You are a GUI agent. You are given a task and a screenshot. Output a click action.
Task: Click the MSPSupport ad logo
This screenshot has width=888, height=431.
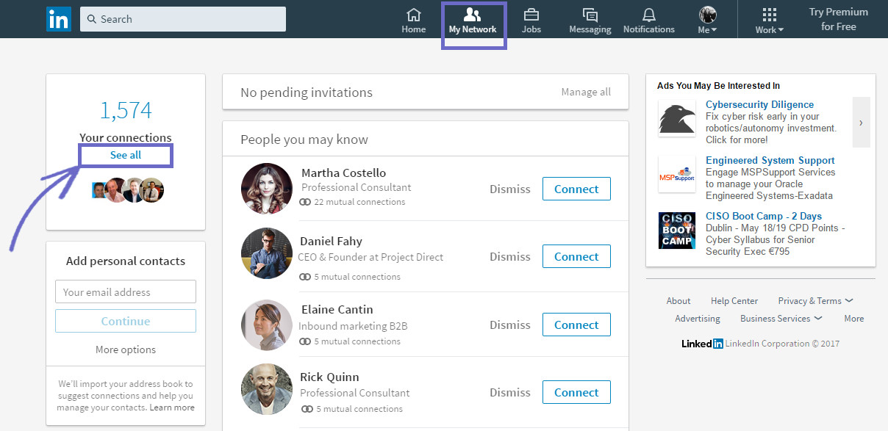[677, 175]
